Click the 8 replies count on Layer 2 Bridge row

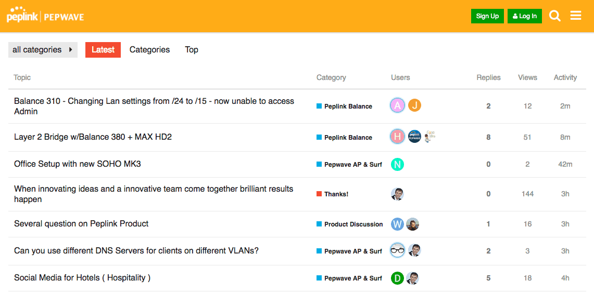coord(488,137)
